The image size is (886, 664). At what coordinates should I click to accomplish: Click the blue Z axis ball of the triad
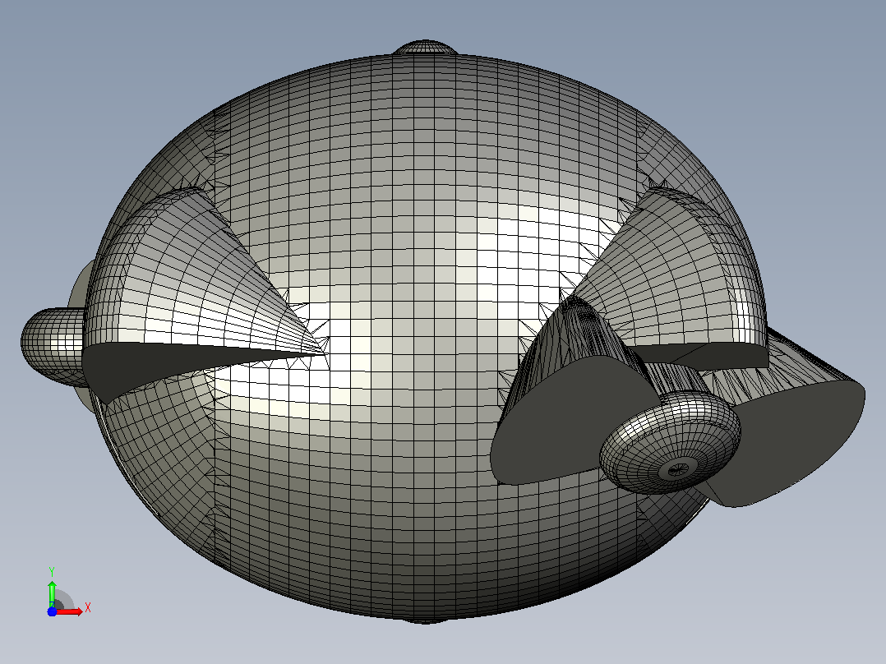[52, 611]
